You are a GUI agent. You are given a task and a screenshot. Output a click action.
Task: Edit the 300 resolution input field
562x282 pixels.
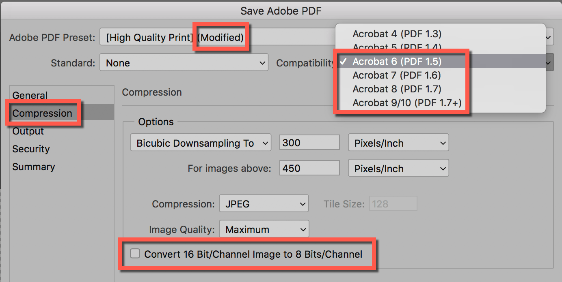click(309, 142)
